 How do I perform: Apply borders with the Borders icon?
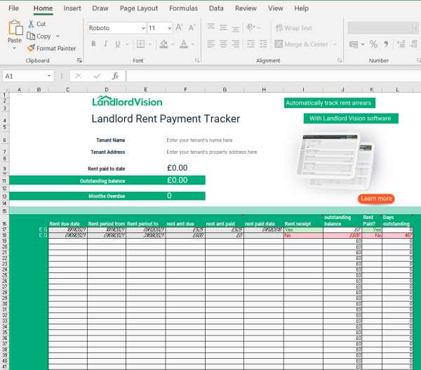(140, 44)
